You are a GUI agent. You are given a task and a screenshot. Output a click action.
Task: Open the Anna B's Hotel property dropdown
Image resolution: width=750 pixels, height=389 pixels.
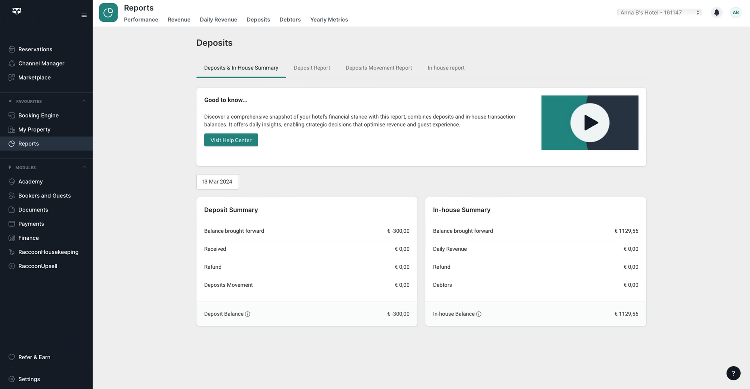pos(659,13)
